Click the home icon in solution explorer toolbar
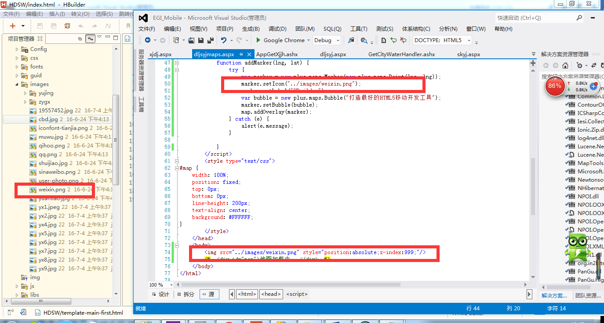Image resolution: width=604 pixels, height=323 pixels. [x=565, y=65]
